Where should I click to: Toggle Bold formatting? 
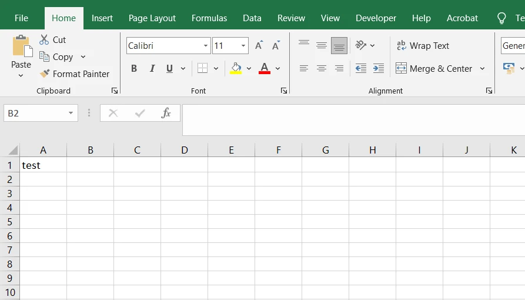pos(134,68)
